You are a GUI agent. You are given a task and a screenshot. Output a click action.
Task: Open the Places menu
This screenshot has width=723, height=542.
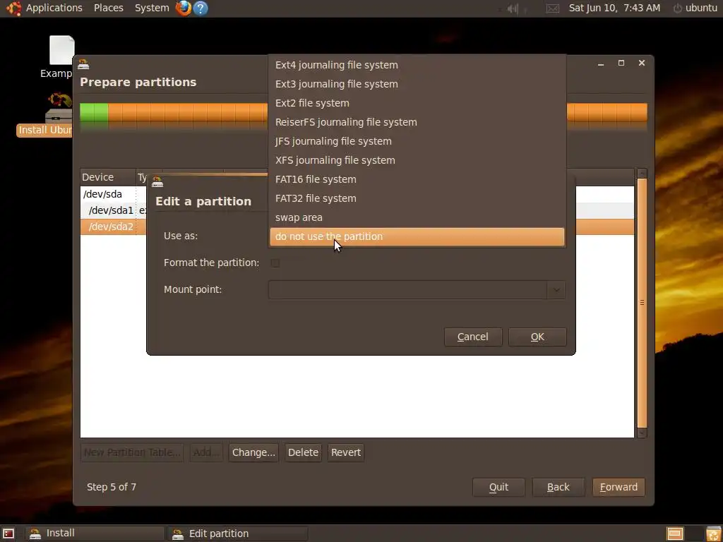[108, 8]
